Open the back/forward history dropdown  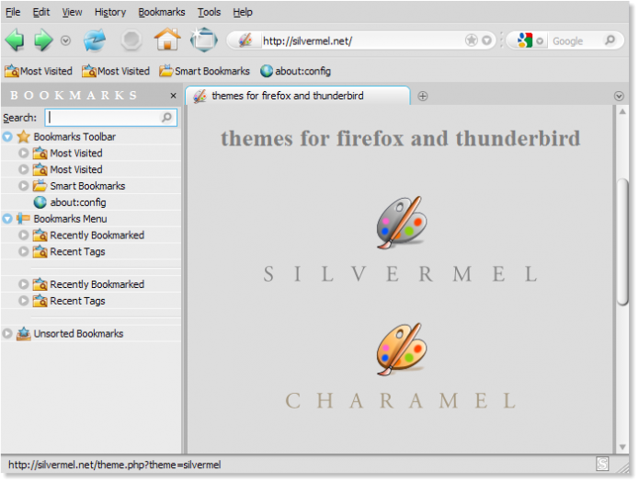[x=65, y=40]
